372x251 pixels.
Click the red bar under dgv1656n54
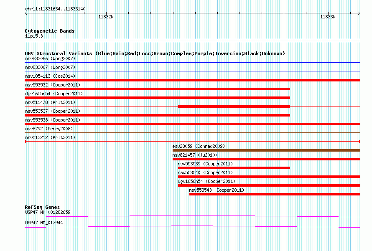pos(269,185)
